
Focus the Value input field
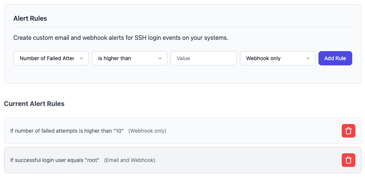pyautogui.click(x=204, y=58)
